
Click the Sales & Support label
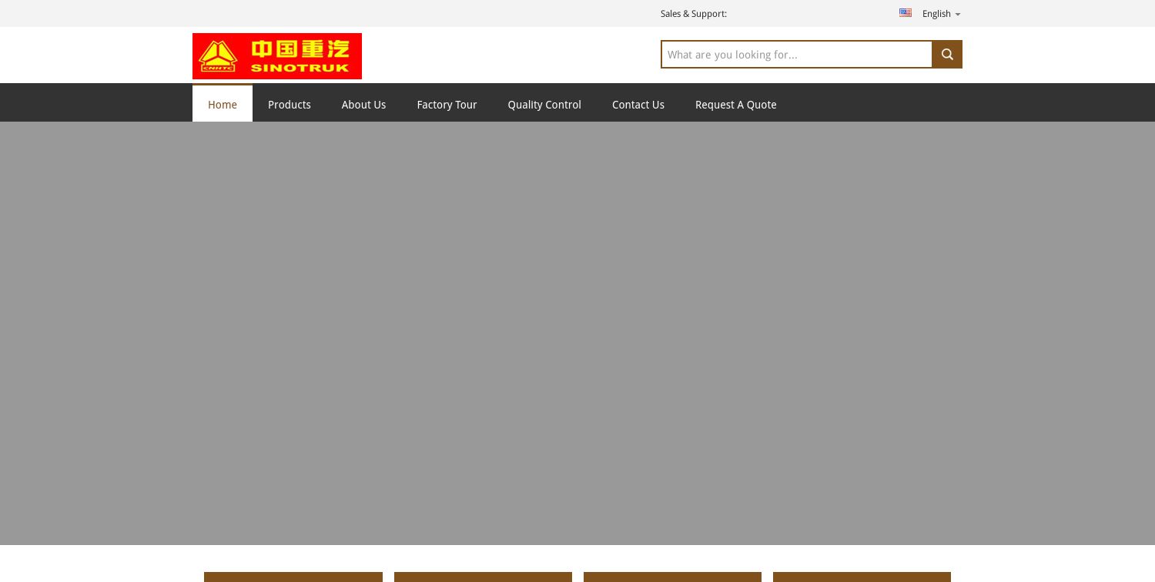(x=693, y=13)
